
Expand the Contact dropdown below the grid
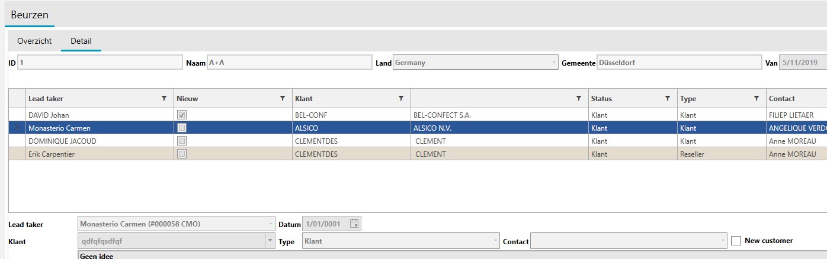(x=723, y=241)
